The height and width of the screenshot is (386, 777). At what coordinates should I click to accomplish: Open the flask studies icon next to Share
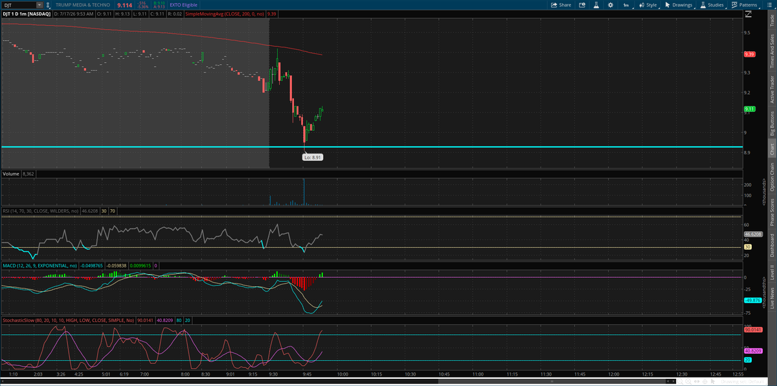(596, 5)
